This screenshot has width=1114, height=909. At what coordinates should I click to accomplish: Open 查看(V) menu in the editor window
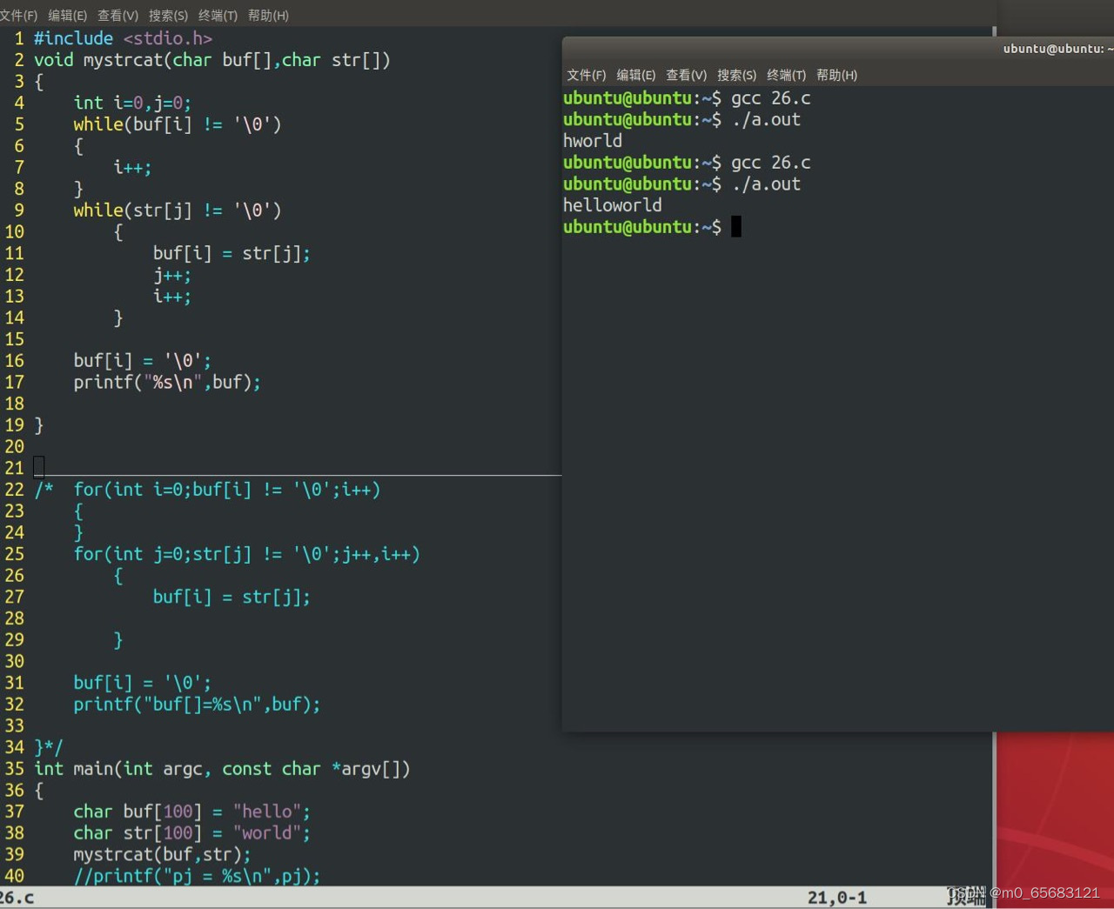pyautogui.click(x=117, y=16)
